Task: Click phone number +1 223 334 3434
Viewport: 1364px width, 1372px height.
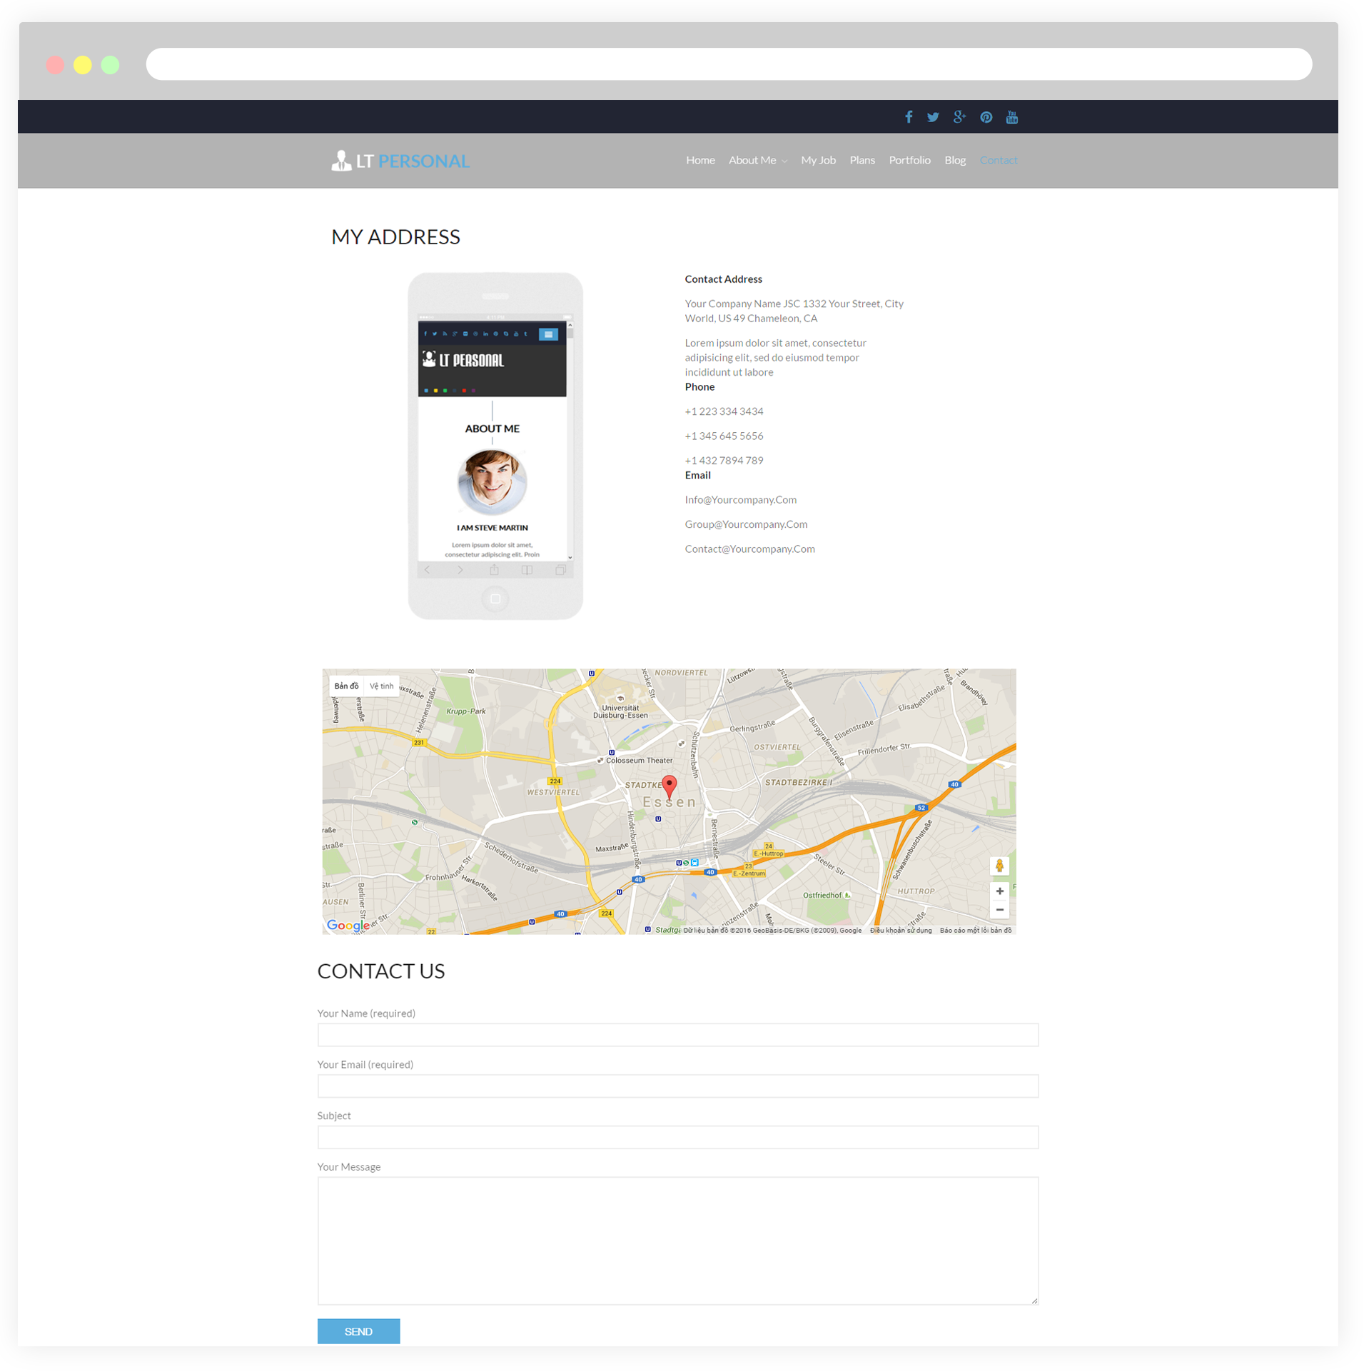Action: tap(724, 411)
